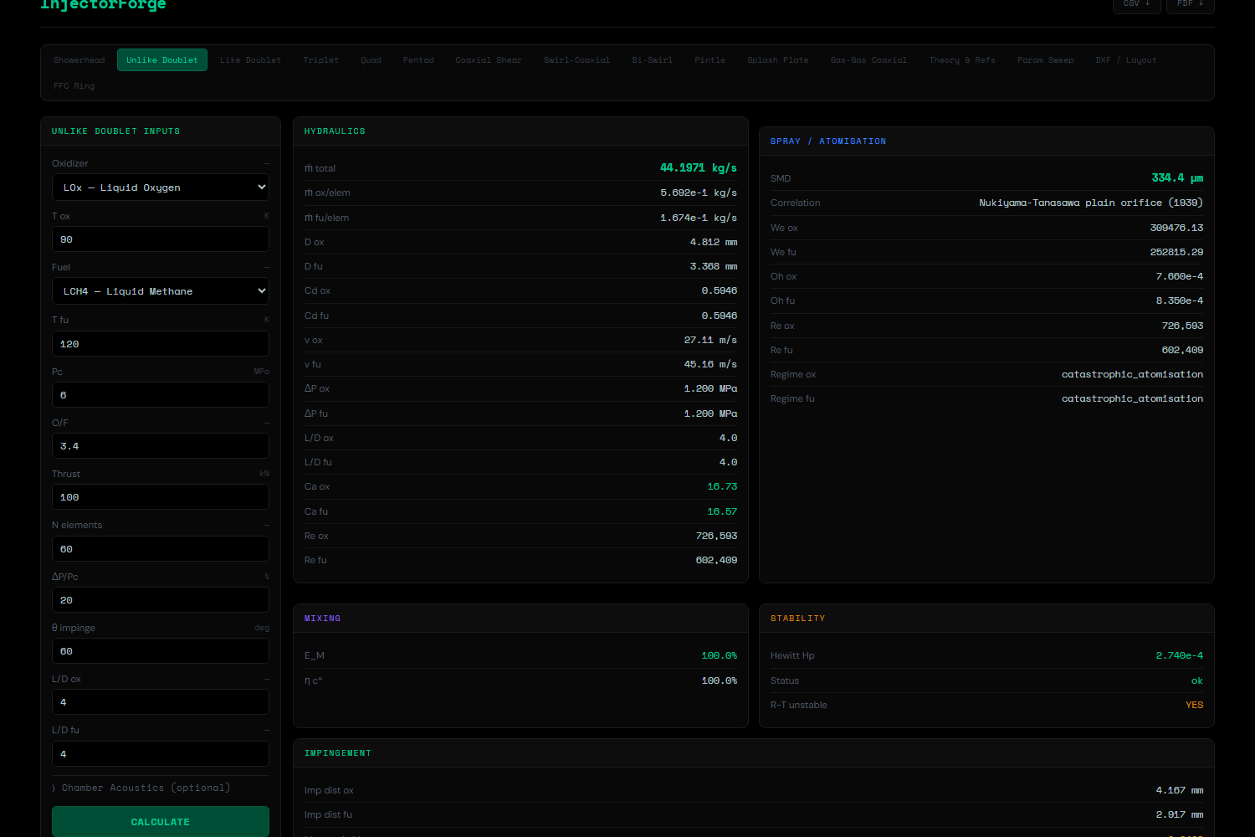
Task: Select the Unlike Doublet tab
Action: click(162, 60)
